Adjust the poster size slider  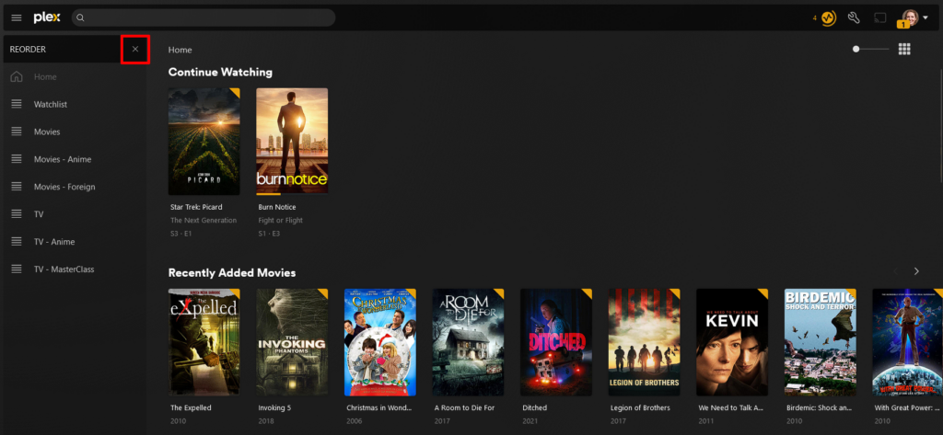[870, 50]
